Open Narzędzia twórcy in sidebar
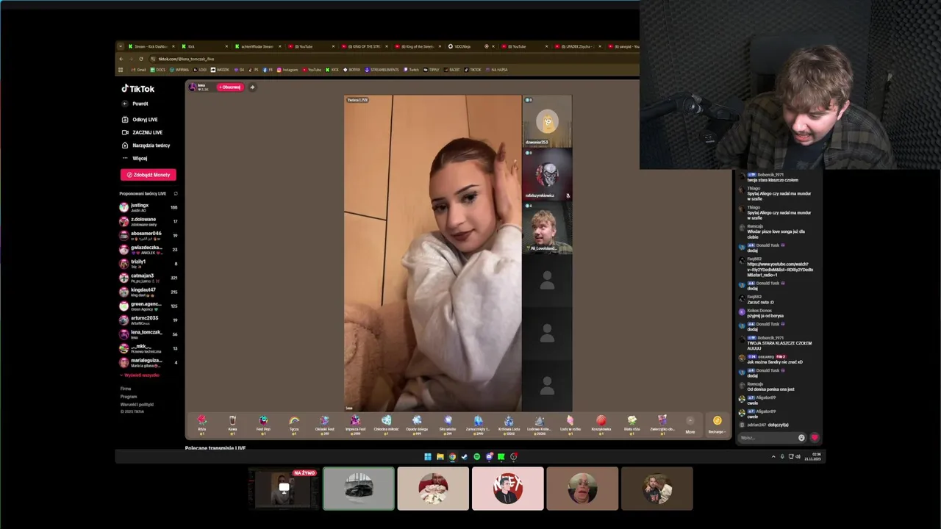941x529 pixels. coord(146,145)
